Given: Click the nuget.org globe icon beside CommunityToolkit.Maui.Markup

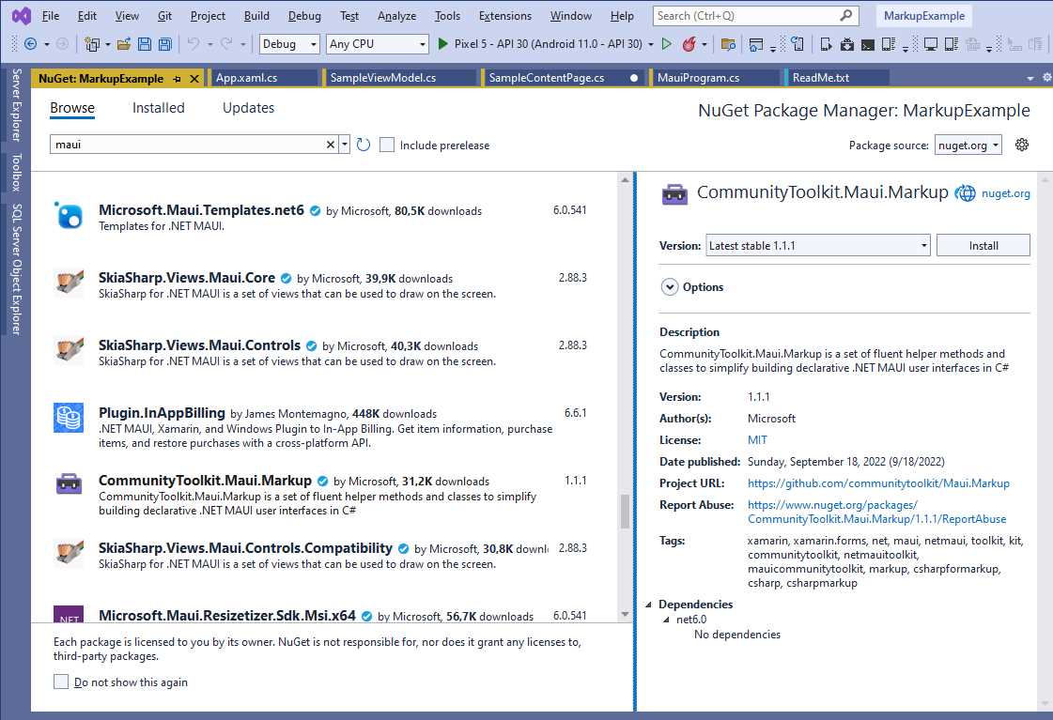Looking at the screenshot, I should point(966,192).
